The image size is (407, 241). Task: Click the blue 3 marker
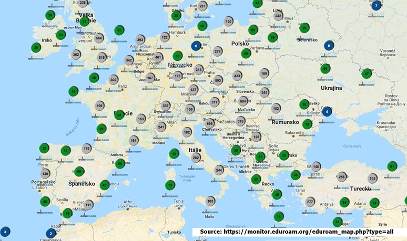point(5,232)
